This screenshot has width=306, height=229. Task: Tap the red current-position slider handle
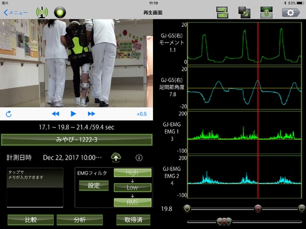point(258,208)
